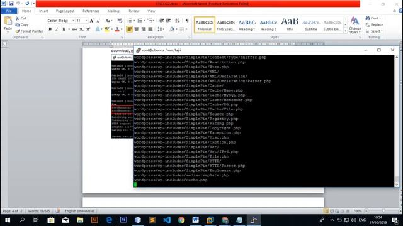Open Google Chrome from the taskbar
This screenshot has width=403, height=226.
(x=181, y=220)
